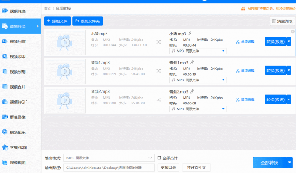The width and height of the screenshot is (296, 173).
Task: Click shuffle arrows icon in 小猪.mp3 row
Action: (x=158, y=42)
